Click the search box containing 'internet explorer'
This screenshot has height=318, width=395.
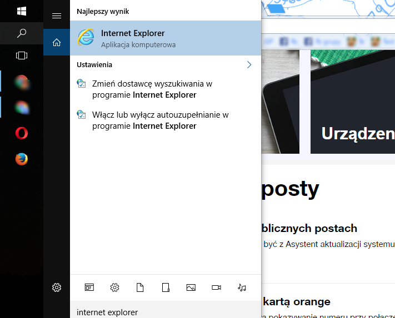pyautogui.click(x=165, y=312)
